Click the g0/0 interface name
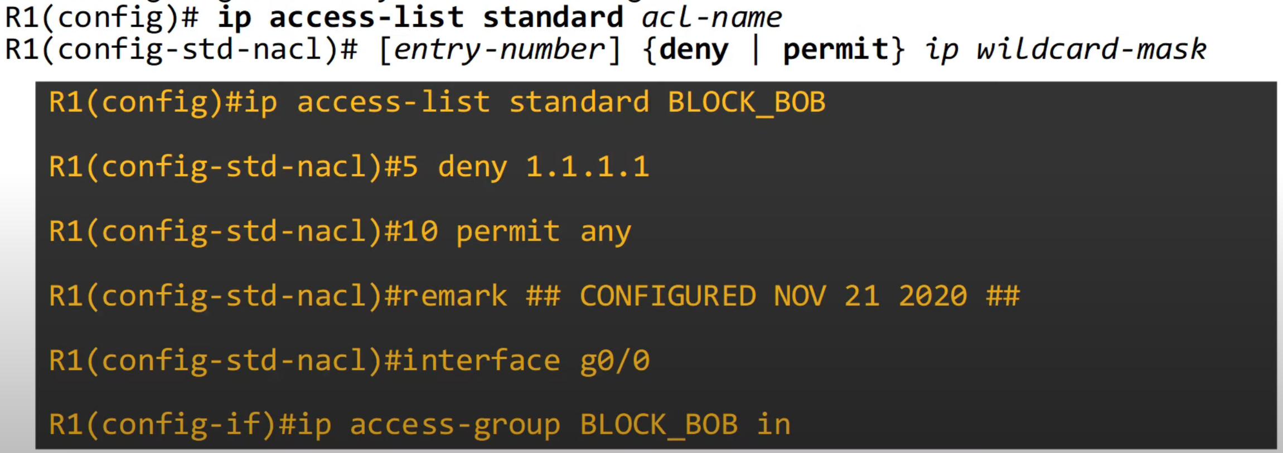 pyautogui.click(x=615, y=361)
